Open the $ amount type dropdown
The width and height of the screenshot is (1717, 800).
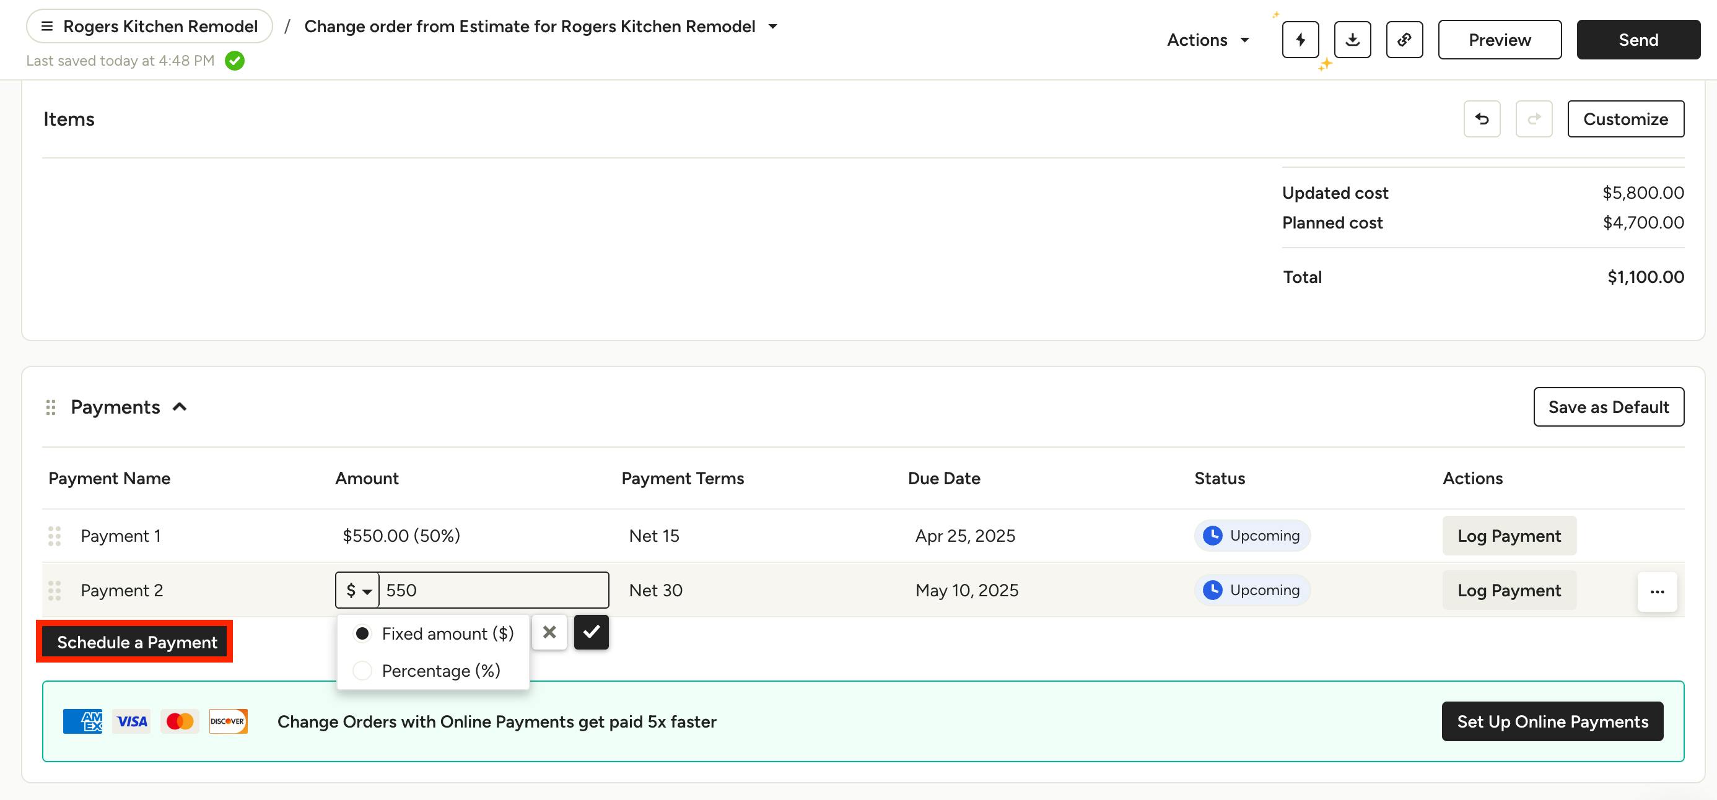(x=358, y=590)
